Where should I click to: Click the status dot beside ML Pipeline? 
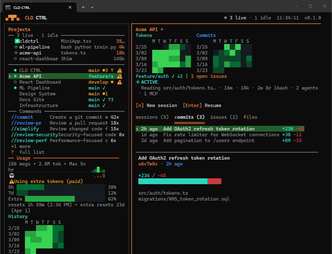tap(15, 88)
